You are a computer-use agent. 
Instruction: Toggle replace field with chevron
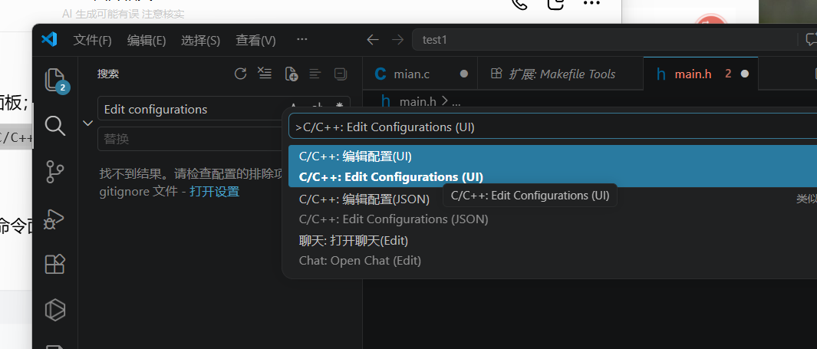tap(88, 123)
